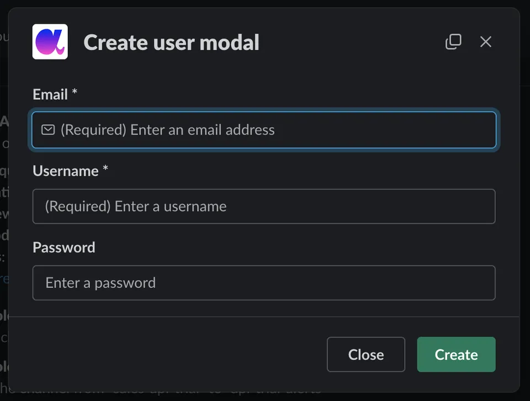Focus the Email address input field

coord(264,130)
